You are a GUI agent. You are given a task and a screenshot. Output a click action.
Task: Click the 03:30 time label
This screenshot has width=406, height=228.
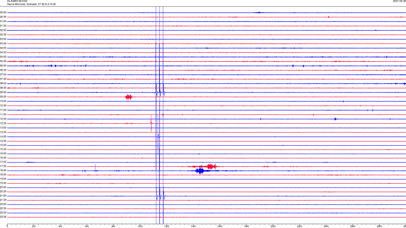[x=3, y=43]
